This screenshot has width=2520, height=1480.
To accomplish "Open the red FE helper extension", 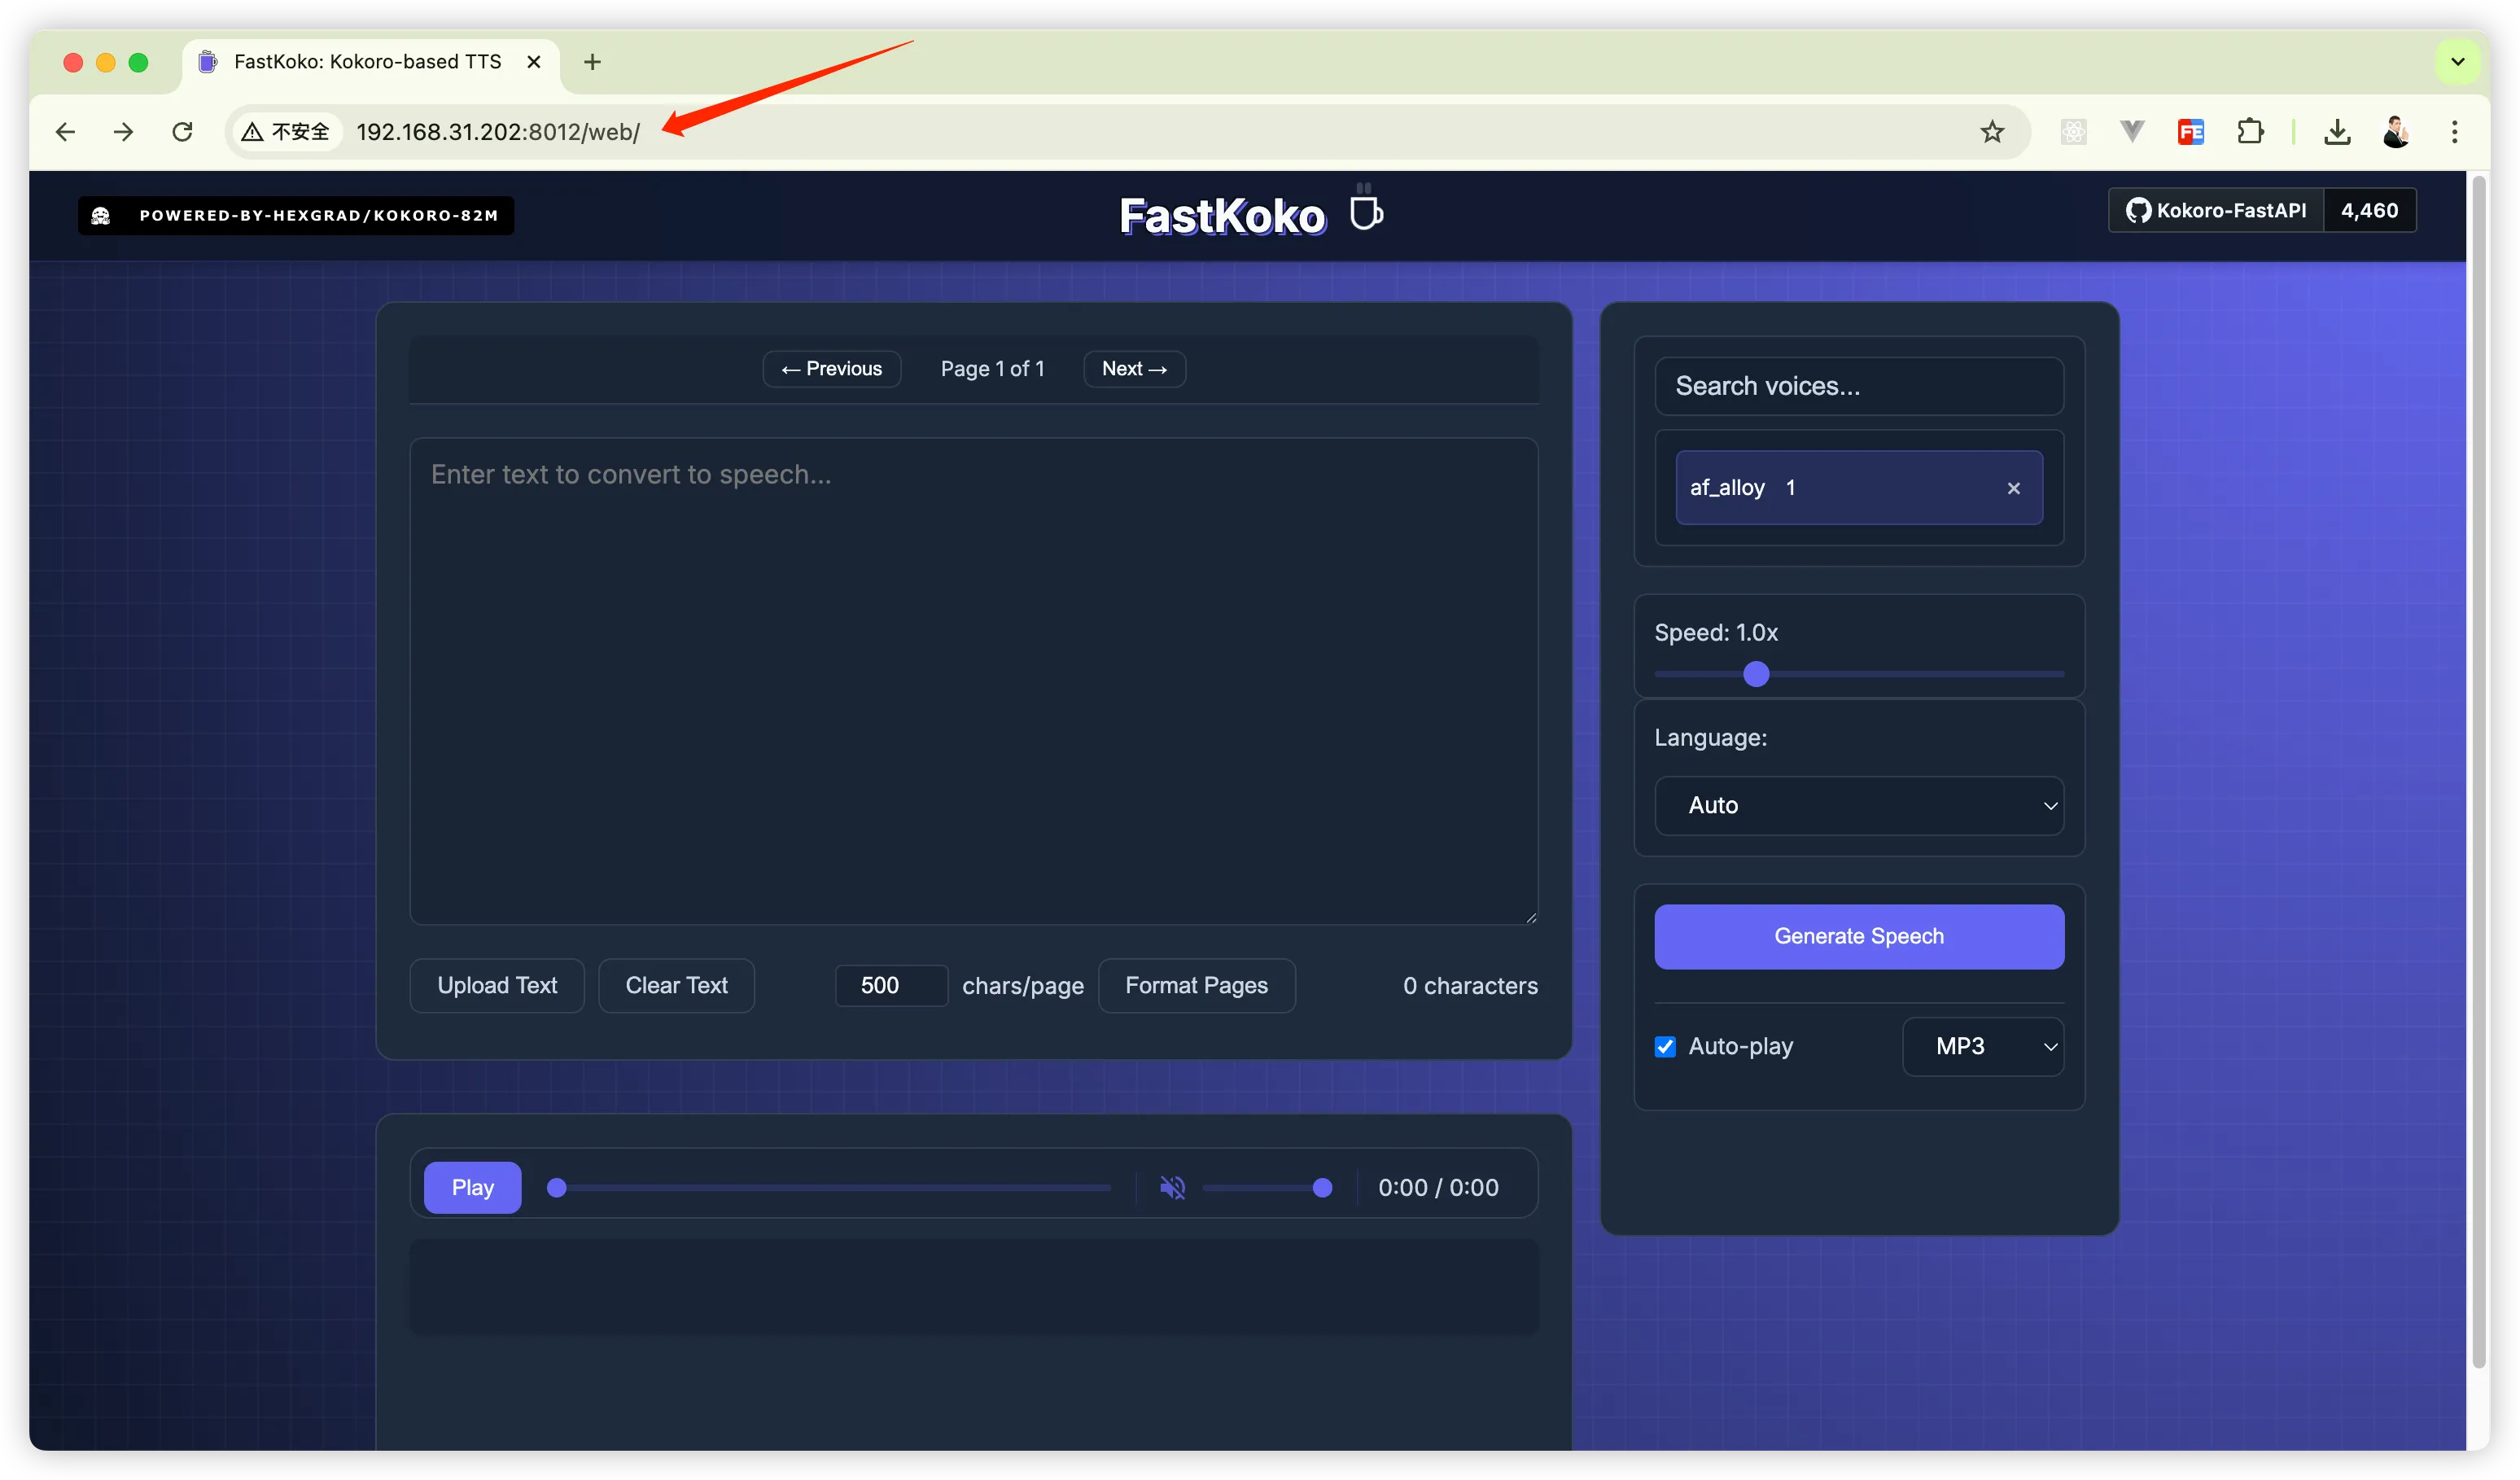I will (x=2191, y=132).
